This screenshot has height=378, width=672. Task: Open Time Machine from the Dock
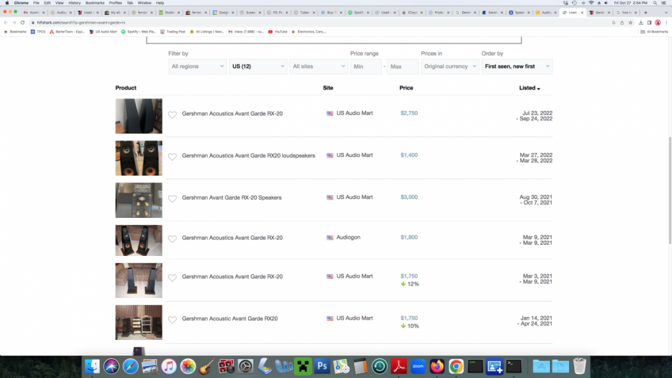point(380,366)
